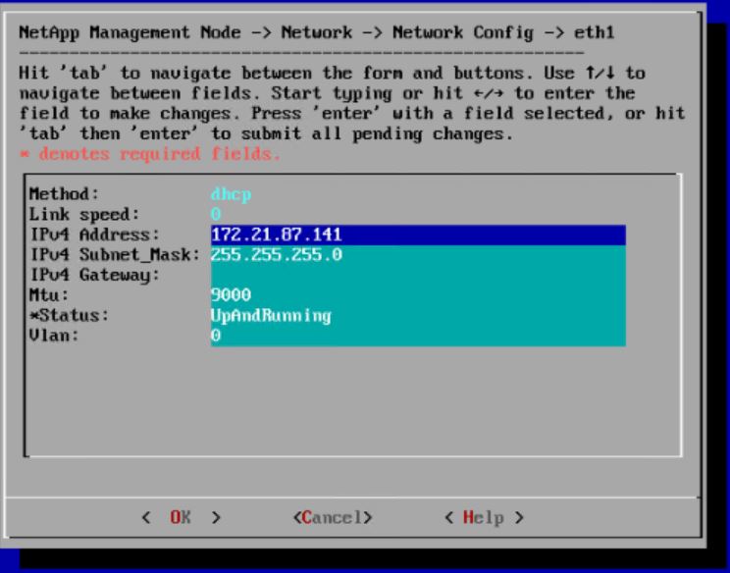Click the 'Mtu:' label

pos(49,294)
